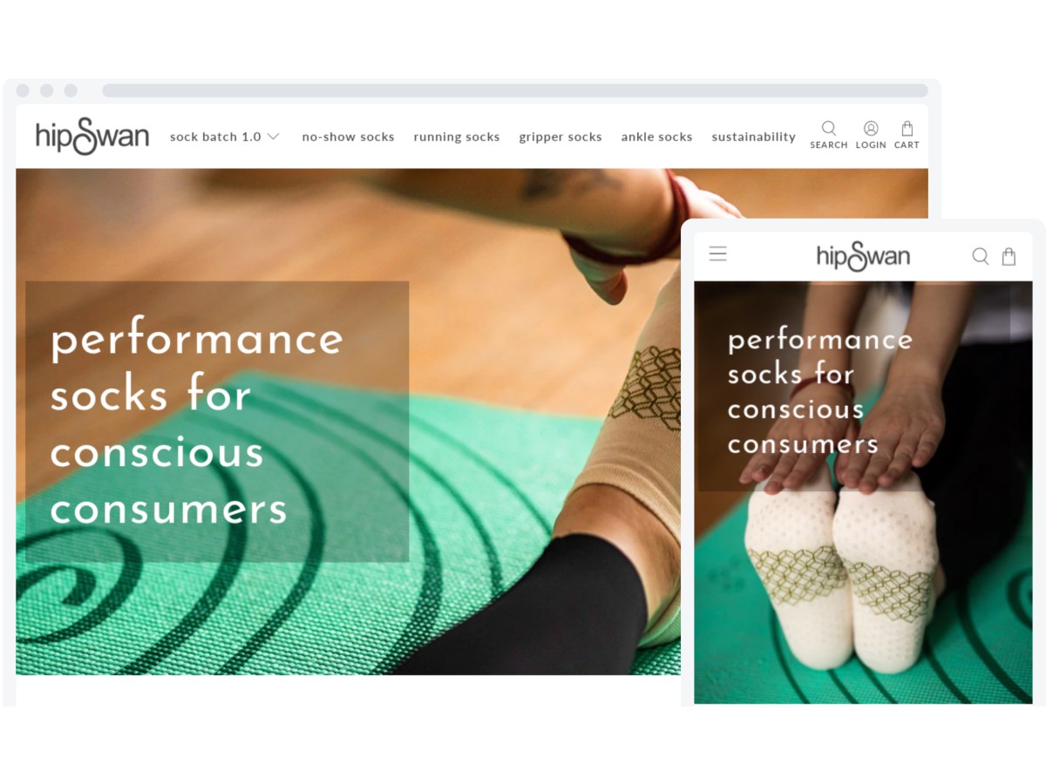Open the Login account icon
The height and width of the screenshot is (784, 1046).
click(871, 128)
